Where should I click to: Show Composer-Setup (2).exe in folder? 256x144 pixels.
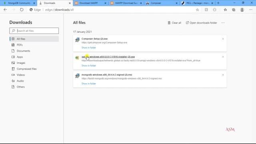[x=89, y=48]
